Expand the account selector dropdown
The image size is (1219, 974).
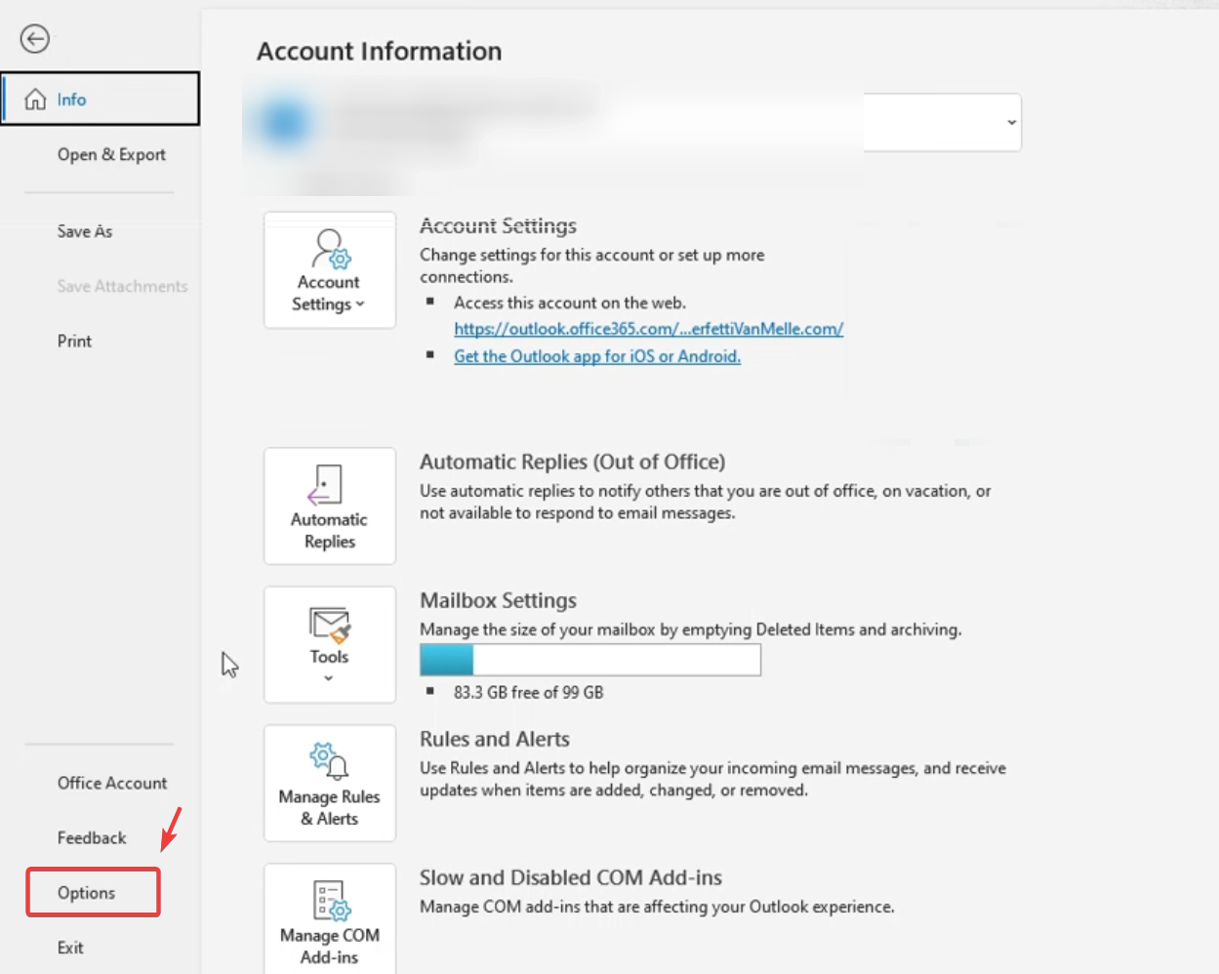(x=1011, y=122)
